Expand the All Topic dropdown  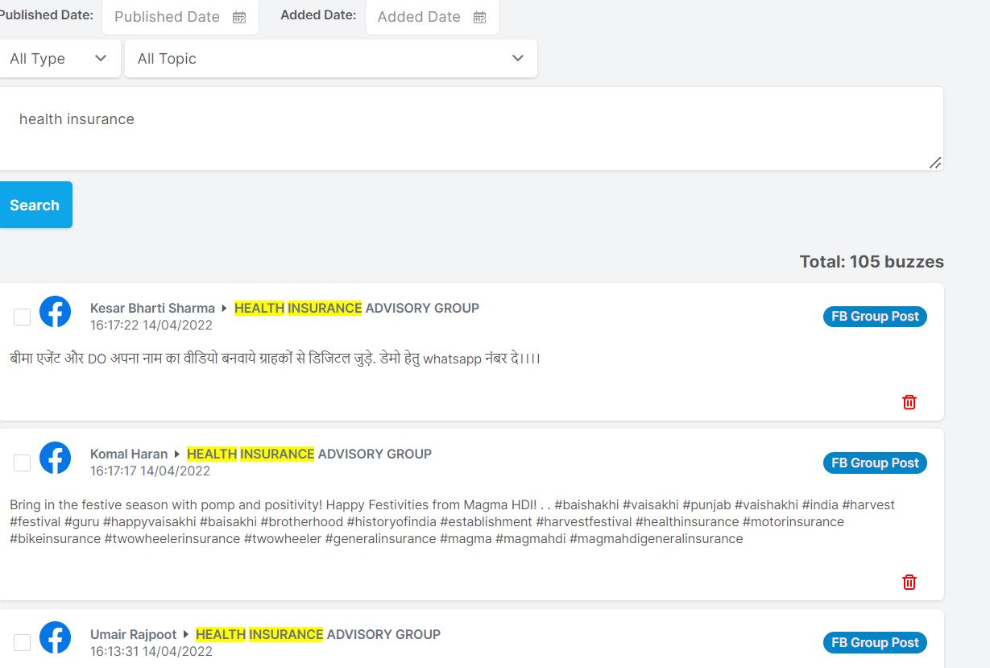click(331, 59)
